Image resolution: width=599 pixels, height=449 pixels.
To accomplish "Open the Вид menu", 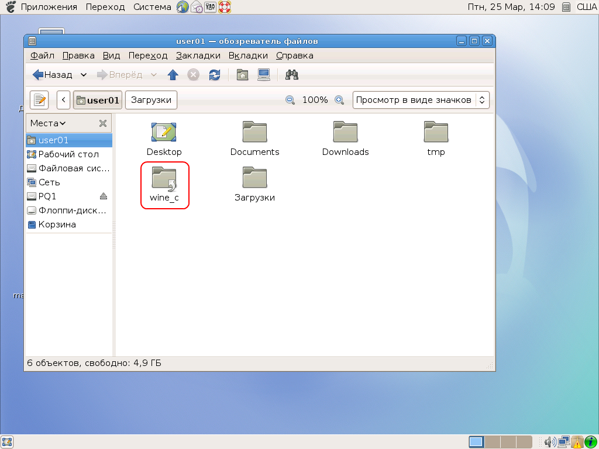I will 111,56.
